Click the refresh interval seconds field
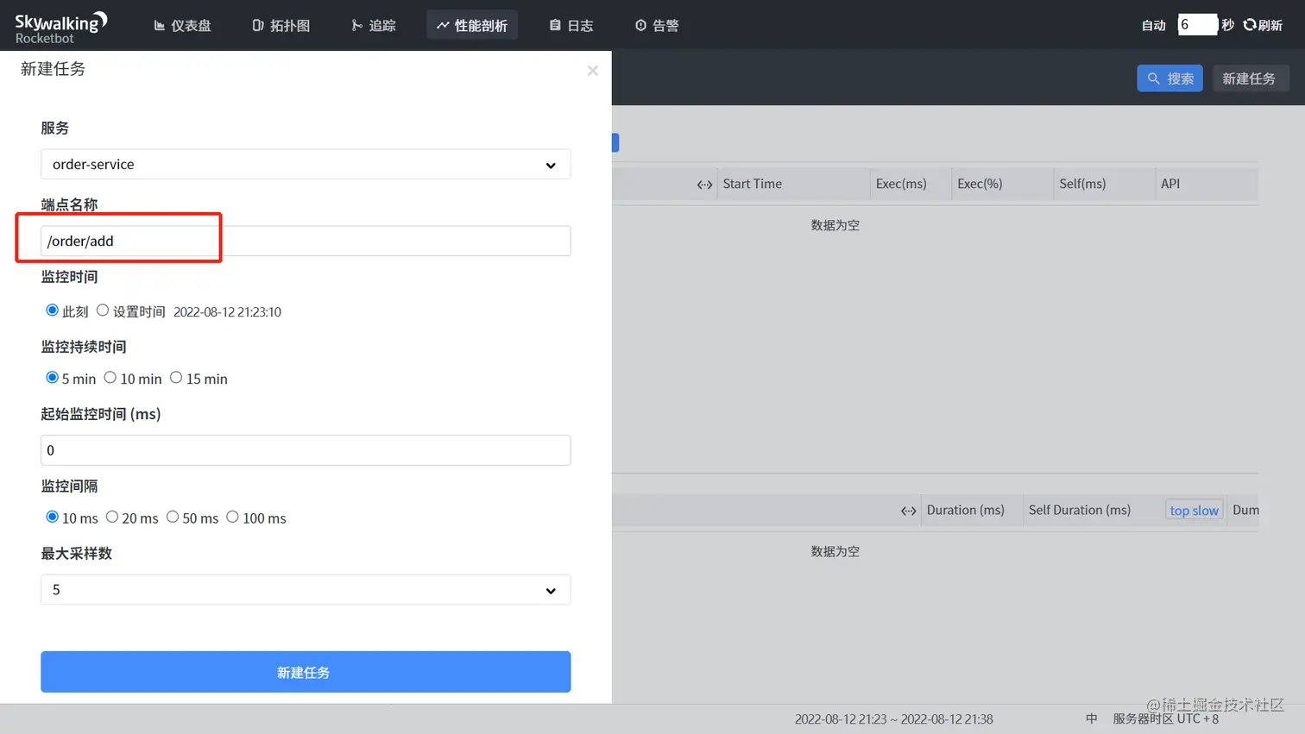 tap(1197, 25)
